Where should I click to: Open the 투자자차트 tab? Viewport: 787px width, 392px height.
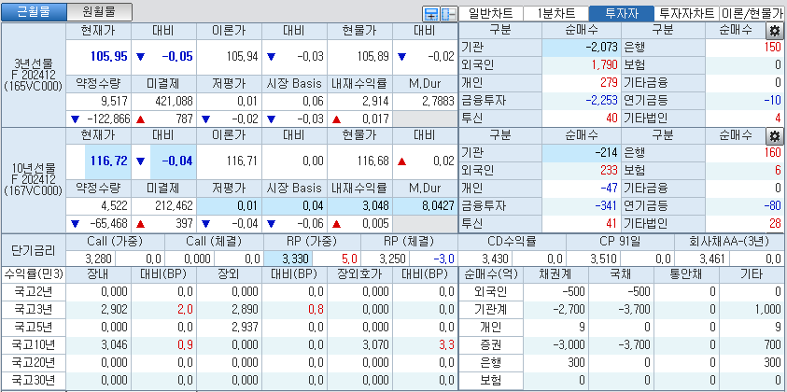686,14
